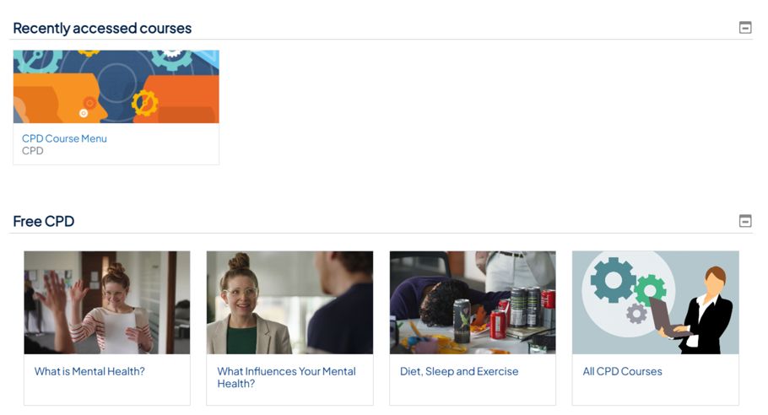The image size is (768, 415).
Task: Open the CPD Course Menu link
Action: click(64, 138)
